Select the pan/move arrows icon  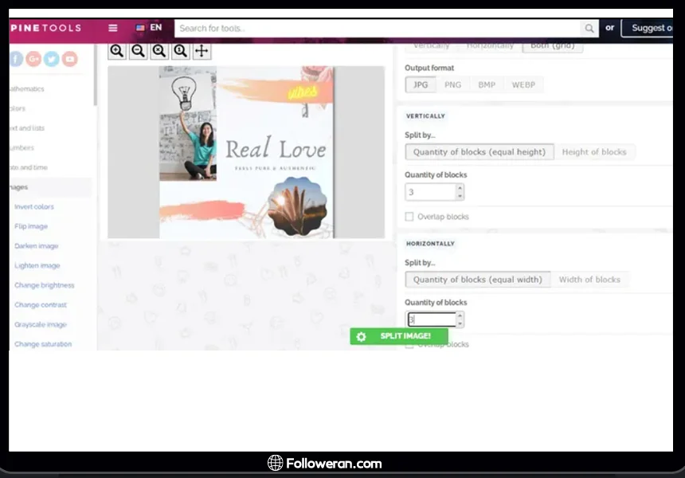coord(202,51)
